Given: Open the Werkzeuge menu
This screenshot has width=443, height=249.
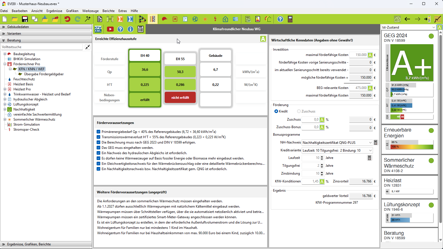Looking at the screenshot, I should 90,11.
